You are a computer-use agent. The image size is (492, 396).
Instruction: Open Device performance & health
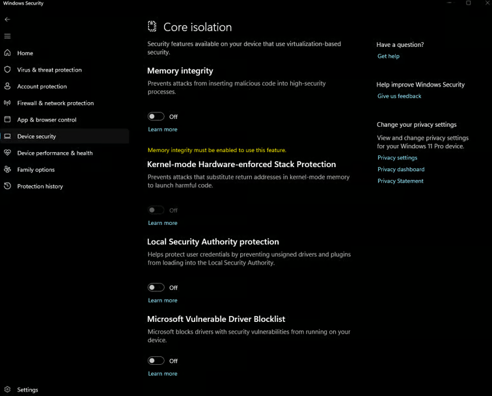(x=64, y=153)
